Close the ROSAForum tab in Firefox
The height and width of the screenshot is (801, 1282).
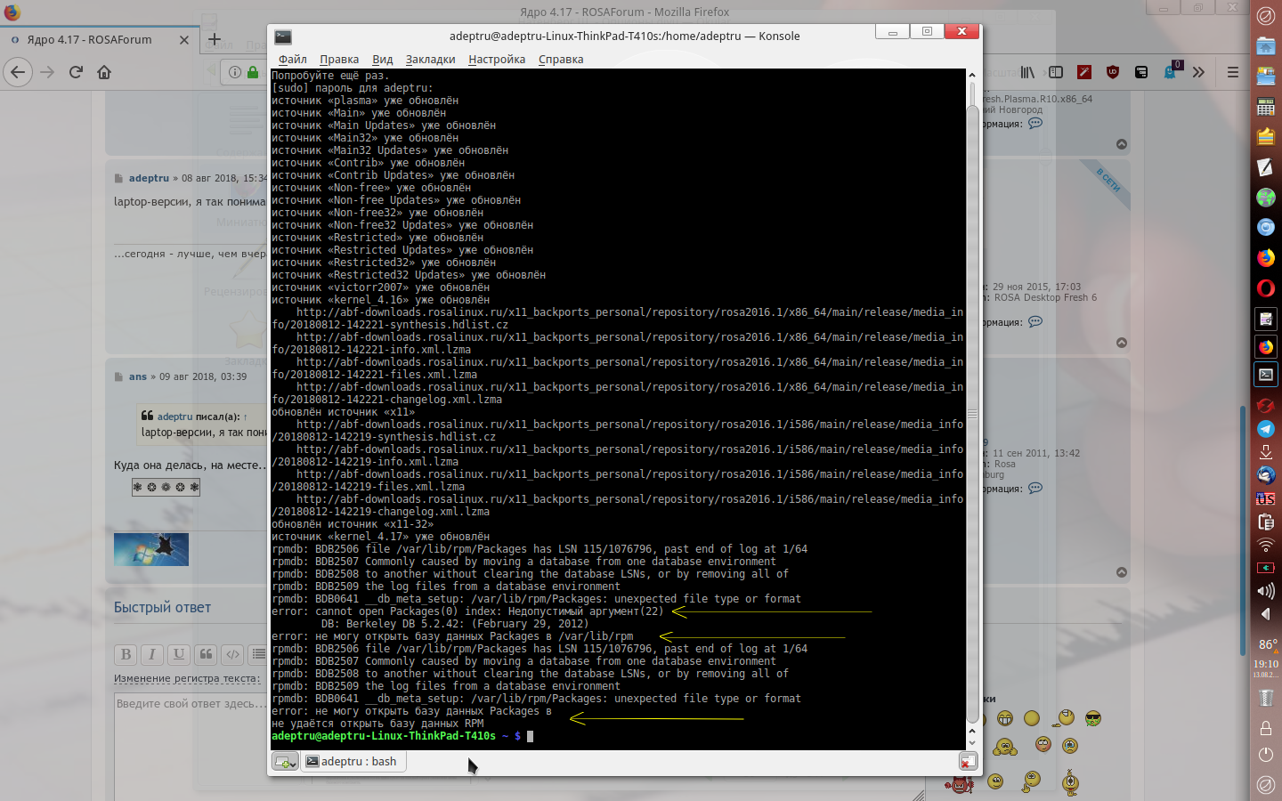click(184, 40)
